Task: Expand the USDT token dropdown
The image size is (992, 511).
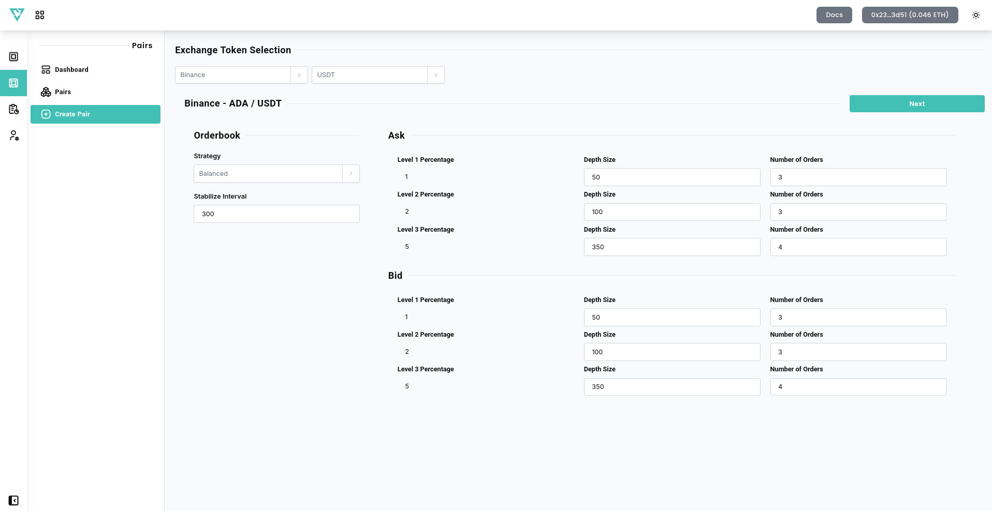Action: click(435, 75)
